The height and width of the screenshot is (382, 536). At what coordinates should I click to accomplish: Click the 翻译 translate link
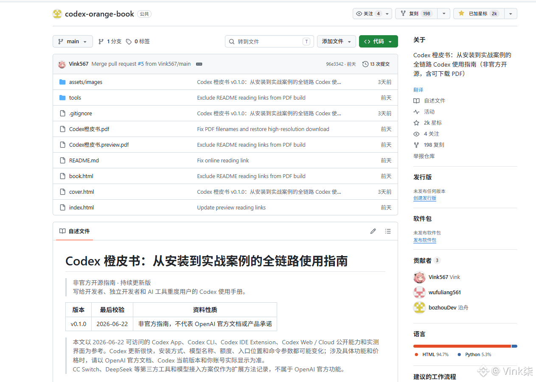tap(418, 90)
